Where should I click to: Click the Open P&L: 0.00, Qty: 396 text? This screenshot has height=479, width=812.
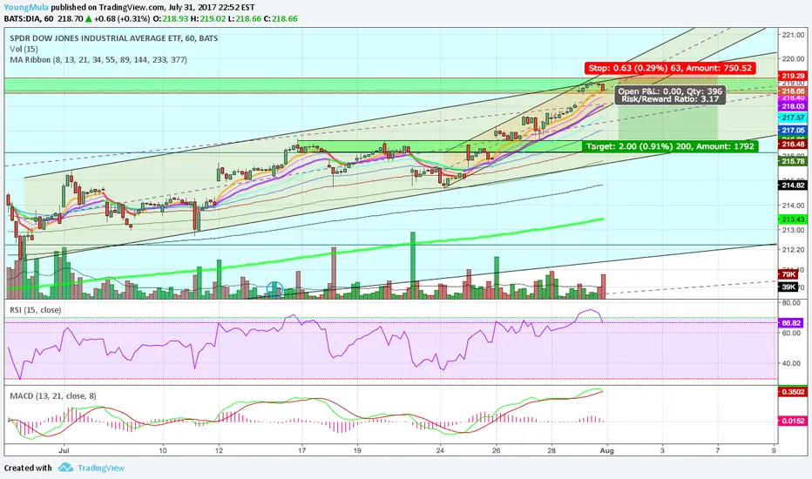[x=670, y=91]
